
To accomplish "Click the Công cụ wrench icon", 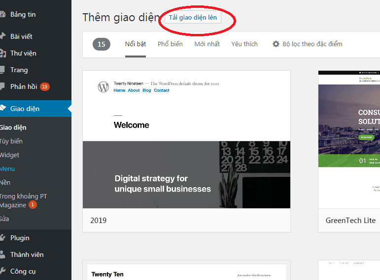I will pyautogui.click(x=2, y=271).
